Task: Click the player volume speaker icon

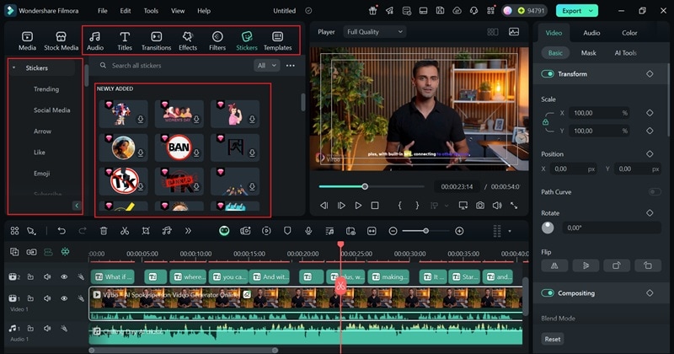Action: pyautogui.click(x=497, y=206)
